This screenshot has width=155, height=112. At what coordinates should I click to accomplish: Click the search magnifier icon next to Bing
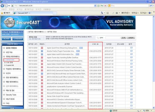tap(151, 6)
